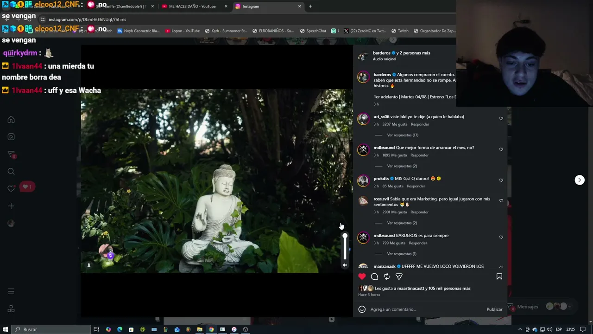The width and height of the screenshot is (593, 334).
Task: Open Instagram search in sidebar
Action: click(x=11, y=171)
